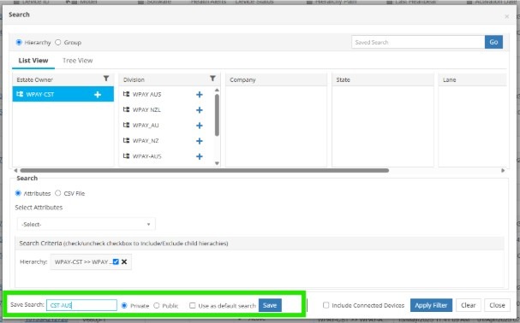Click the Go button for saved search
The height and width of the screenshot is (323, 520).
tap(493, 42)
